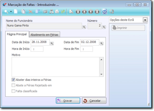Click the Gravar button

pyautogui.click(x=68, y=101)
